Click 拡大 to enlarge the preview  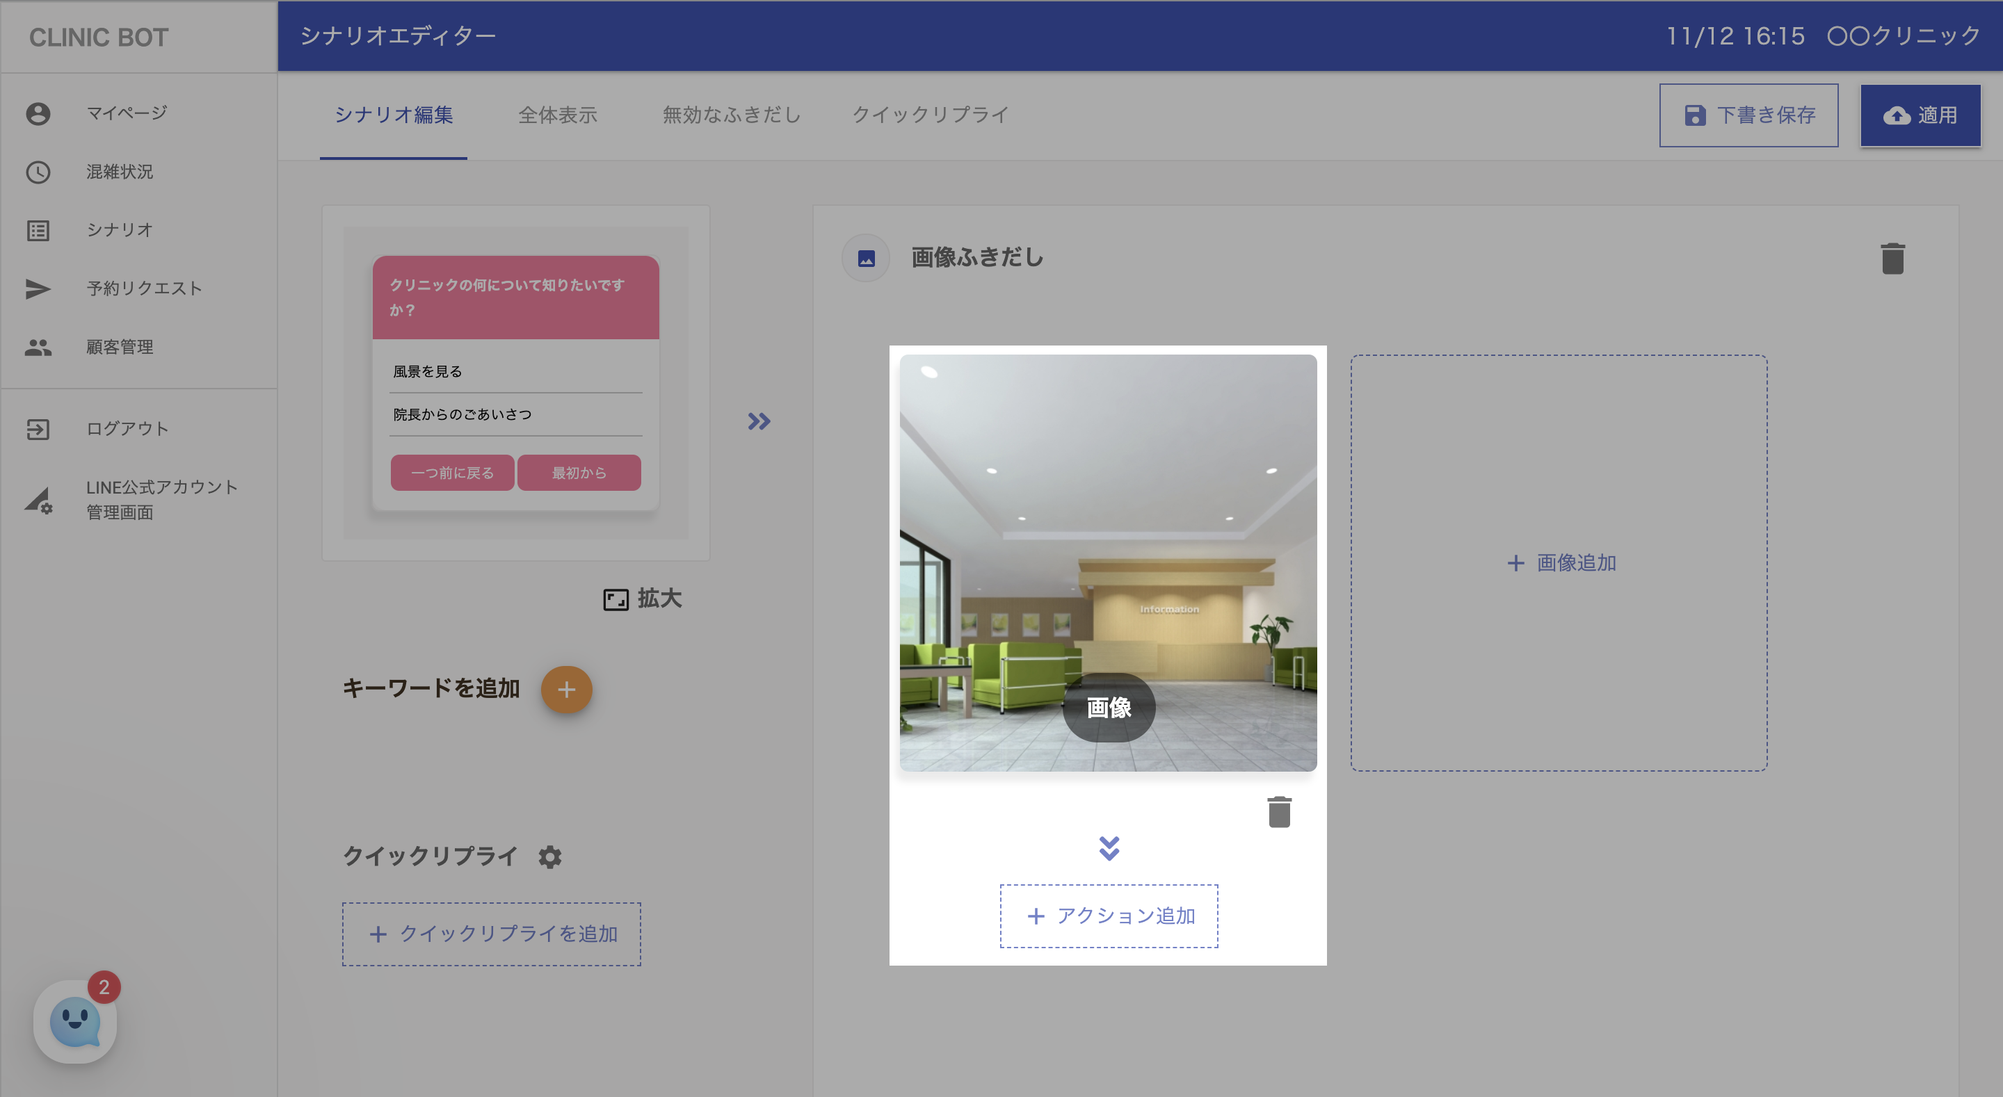[x=642, y=599]
